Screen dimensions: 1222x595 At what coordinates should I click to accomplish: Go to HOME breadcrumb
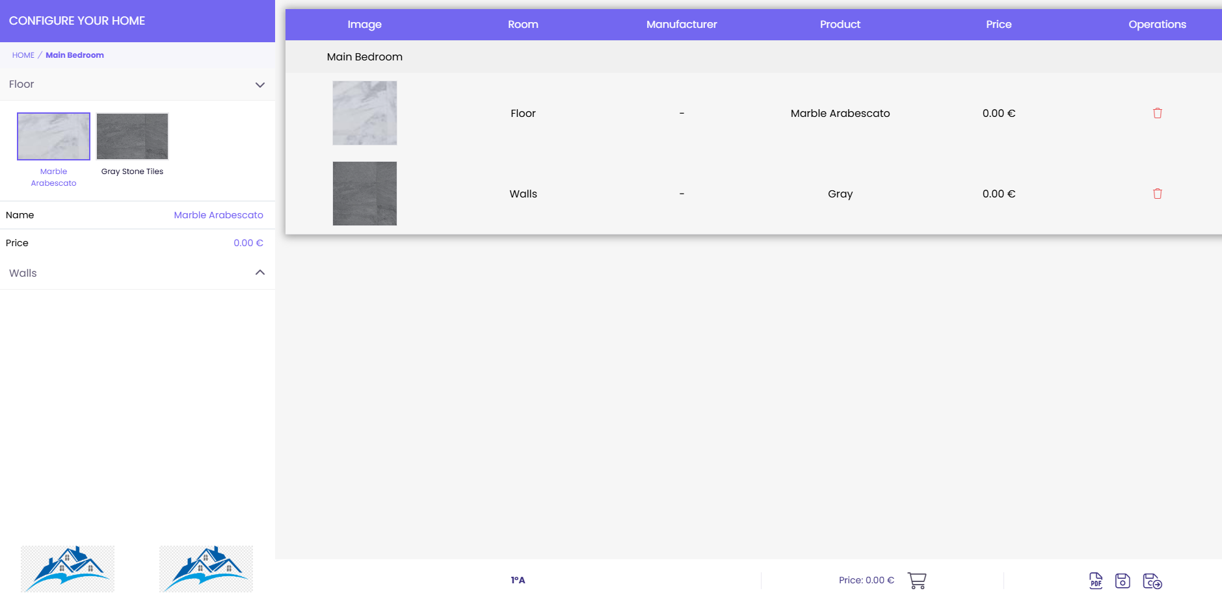click(23, 55)
